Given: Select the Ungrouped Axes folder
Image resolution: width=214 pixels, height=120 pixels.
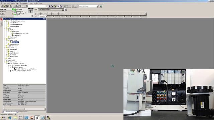Looking at the screenshot, I should point(14,44).
